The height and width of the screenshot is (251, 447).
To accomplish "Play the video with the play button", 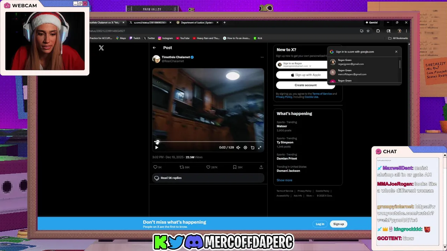I will point(156,147).
